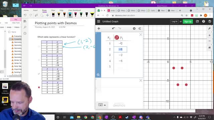Open a new Chrome tab with plus
Viewport: 214px width, 120px height.
(x=180, y=10)
